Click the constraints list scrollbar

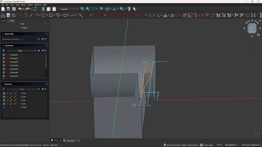coord(46,62)
